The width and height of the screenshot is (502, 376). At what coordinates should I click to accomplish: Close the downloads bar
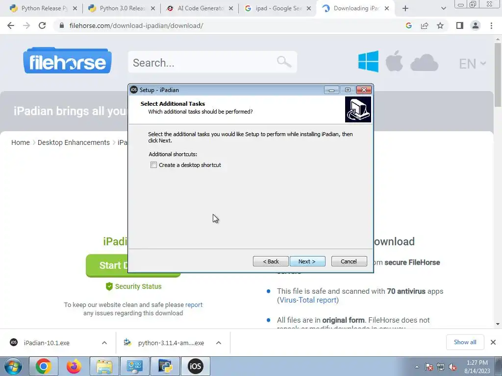point(493,342)
